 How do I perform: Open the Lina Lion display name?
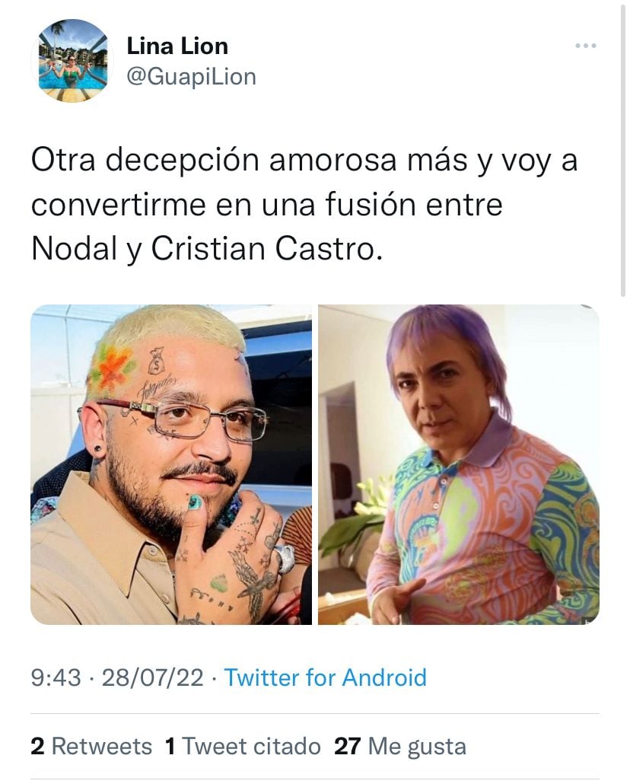(x=177, y=46)
